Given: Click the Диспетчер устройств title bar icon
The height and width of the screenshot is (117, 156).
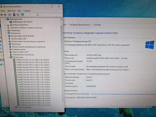Looking at the screenshot, I should coord(1,7).
